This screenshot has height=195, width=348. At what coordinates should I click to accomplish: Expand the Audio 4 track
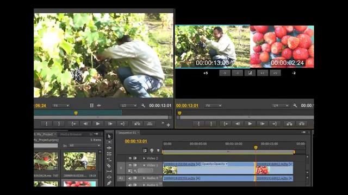point(144,178)
